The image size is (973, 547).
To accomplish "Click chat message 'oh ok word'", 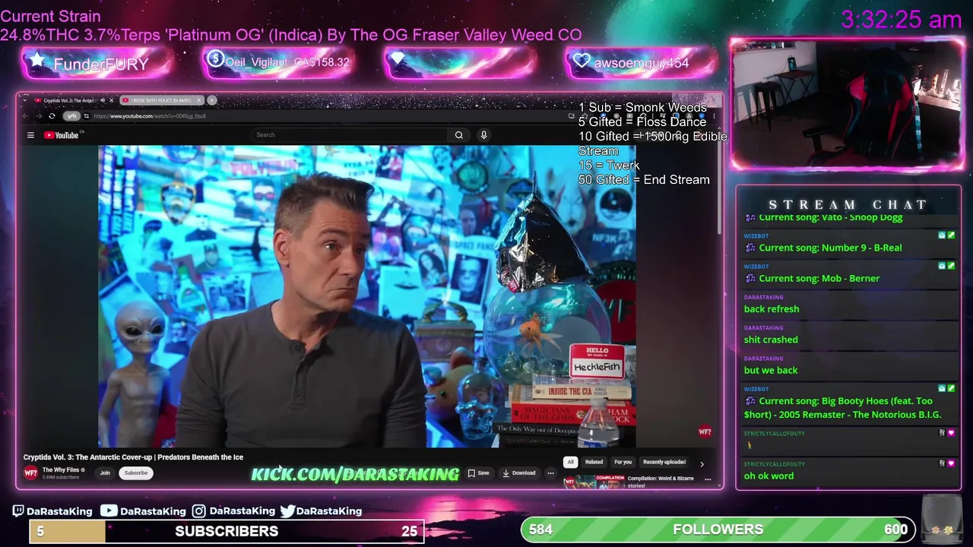I will click(769, 476).
